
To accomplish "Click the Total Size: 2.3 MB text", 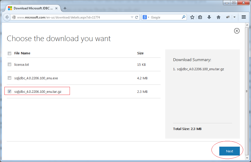I will click(x=187, y=129).
